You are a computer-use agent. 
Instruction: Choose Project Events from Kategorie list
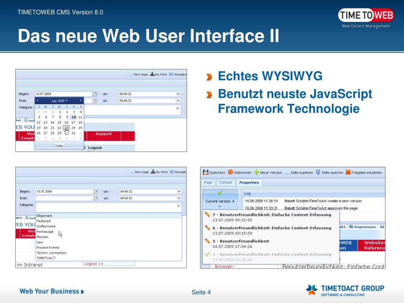(108, 247)
